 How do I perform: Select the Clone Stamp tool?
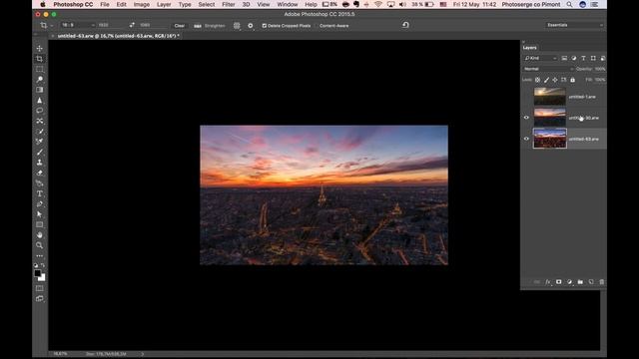pyautogui.click(x=40, y=162)
